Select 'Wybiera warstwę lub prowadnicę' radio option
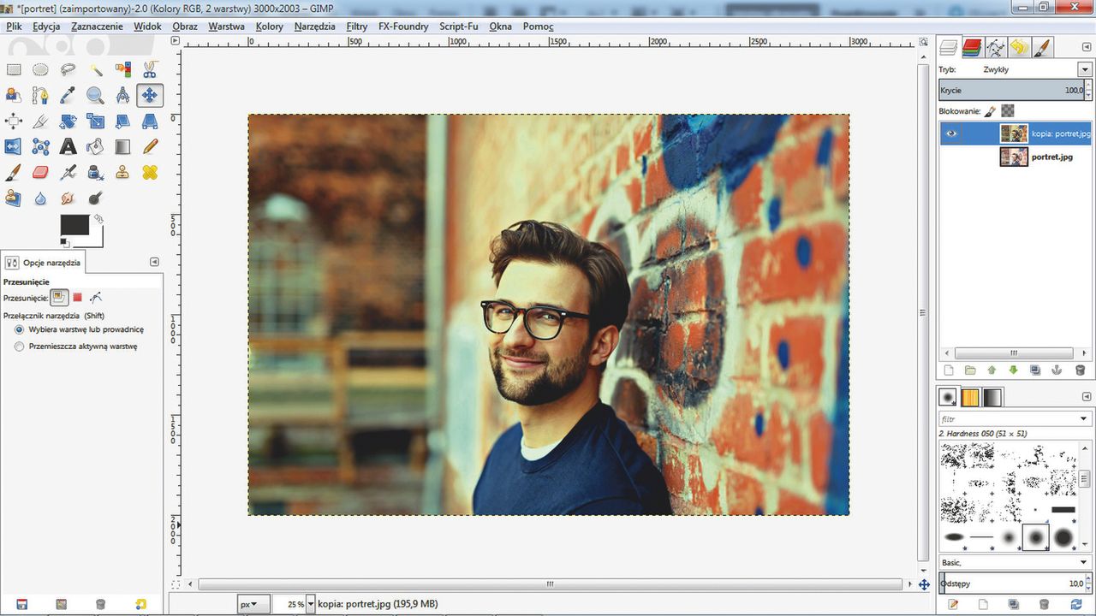Viewport: 1096px width, 616px height. click(x=19, y=329)
